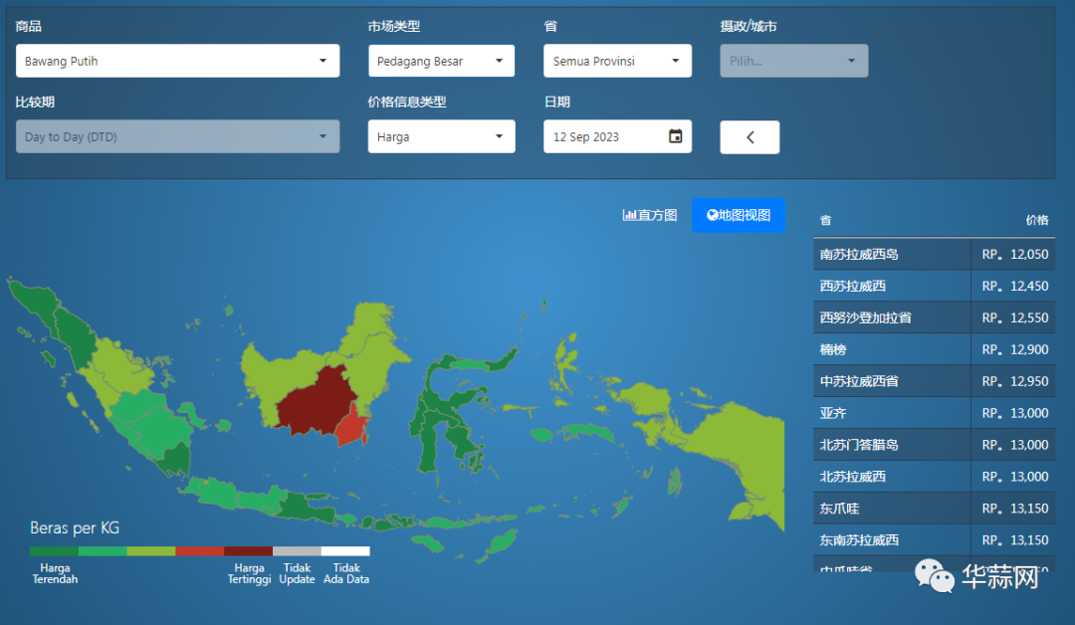This screenshot has width=1075, height=625.
Task: Click the Harga Tertinggi dark red legend swatch
Action: [248, 551]
